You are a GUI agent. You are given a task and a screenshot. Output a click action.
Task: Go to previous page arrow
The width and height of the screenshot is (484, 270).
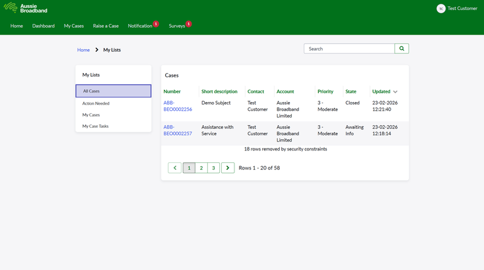175,168
